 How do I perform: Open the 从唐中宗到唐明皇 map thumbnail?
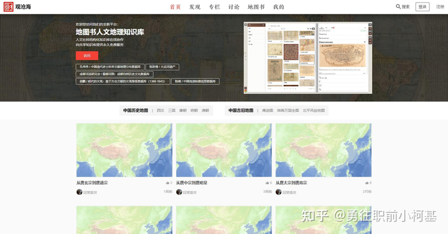224,150
